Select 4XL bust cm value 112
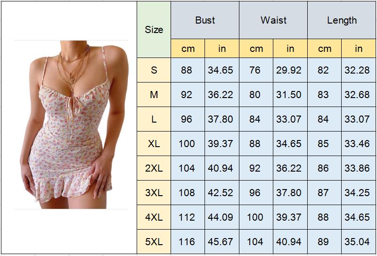The width and height of the screenshot is (377, 256). pyautogui.click(x=187, y=217)
